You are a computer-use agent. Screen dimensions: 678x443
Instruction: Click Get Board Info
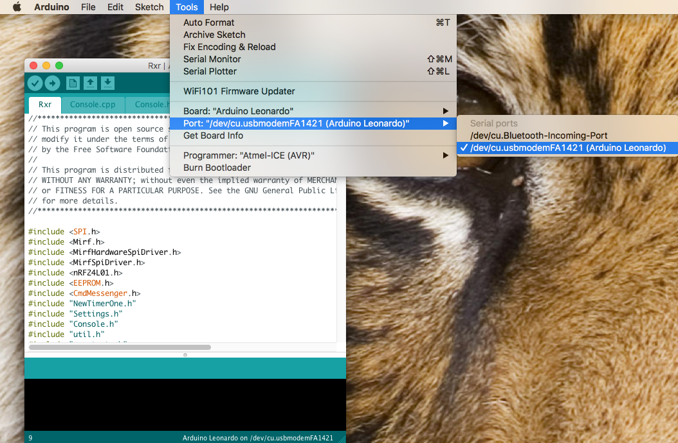[313, 135]
